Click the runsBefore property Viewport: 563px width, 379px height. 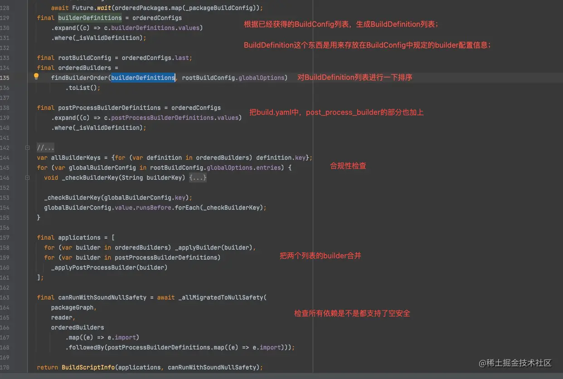(154, 207)
